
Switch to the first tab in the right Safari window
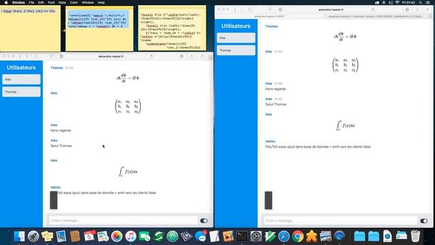[x=269, y=16]
